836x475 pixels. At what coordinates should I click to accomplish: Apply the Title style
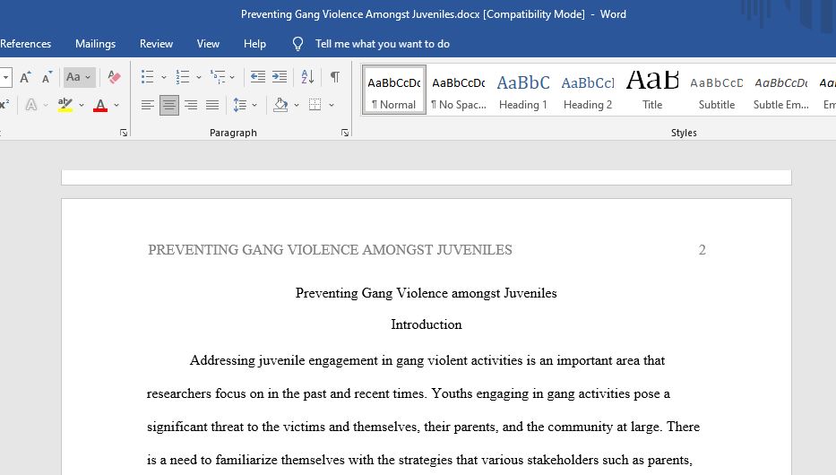pyautogui.click(x=652, y=91)
